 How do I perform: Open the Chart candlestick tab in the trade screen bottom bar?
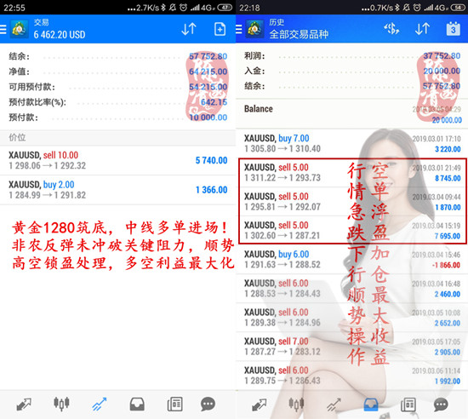point(61,405)
